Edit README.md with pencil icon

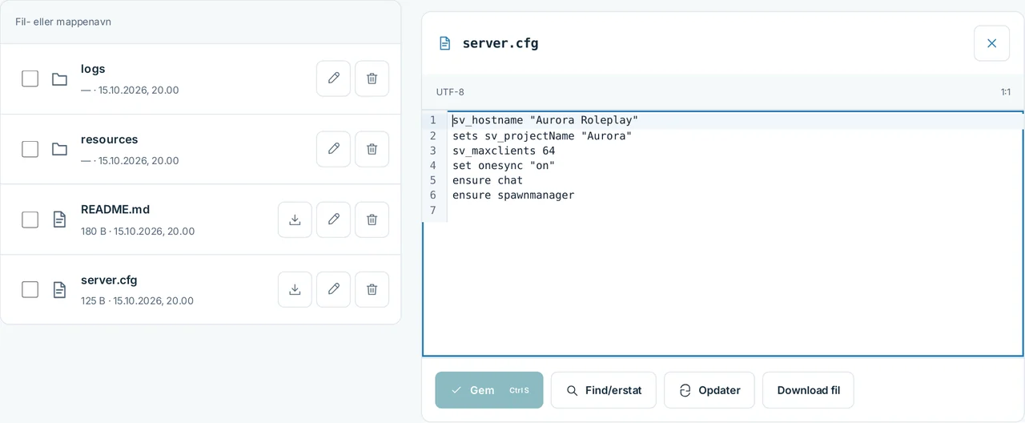(333, 220)
